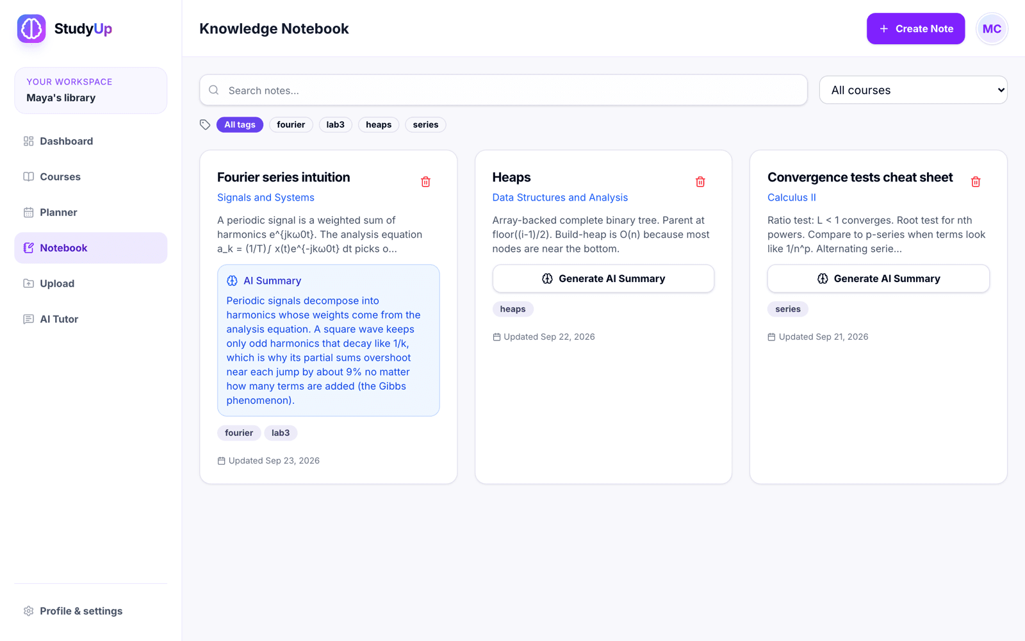Click the Heaps note body text

[x=601, y=235]
